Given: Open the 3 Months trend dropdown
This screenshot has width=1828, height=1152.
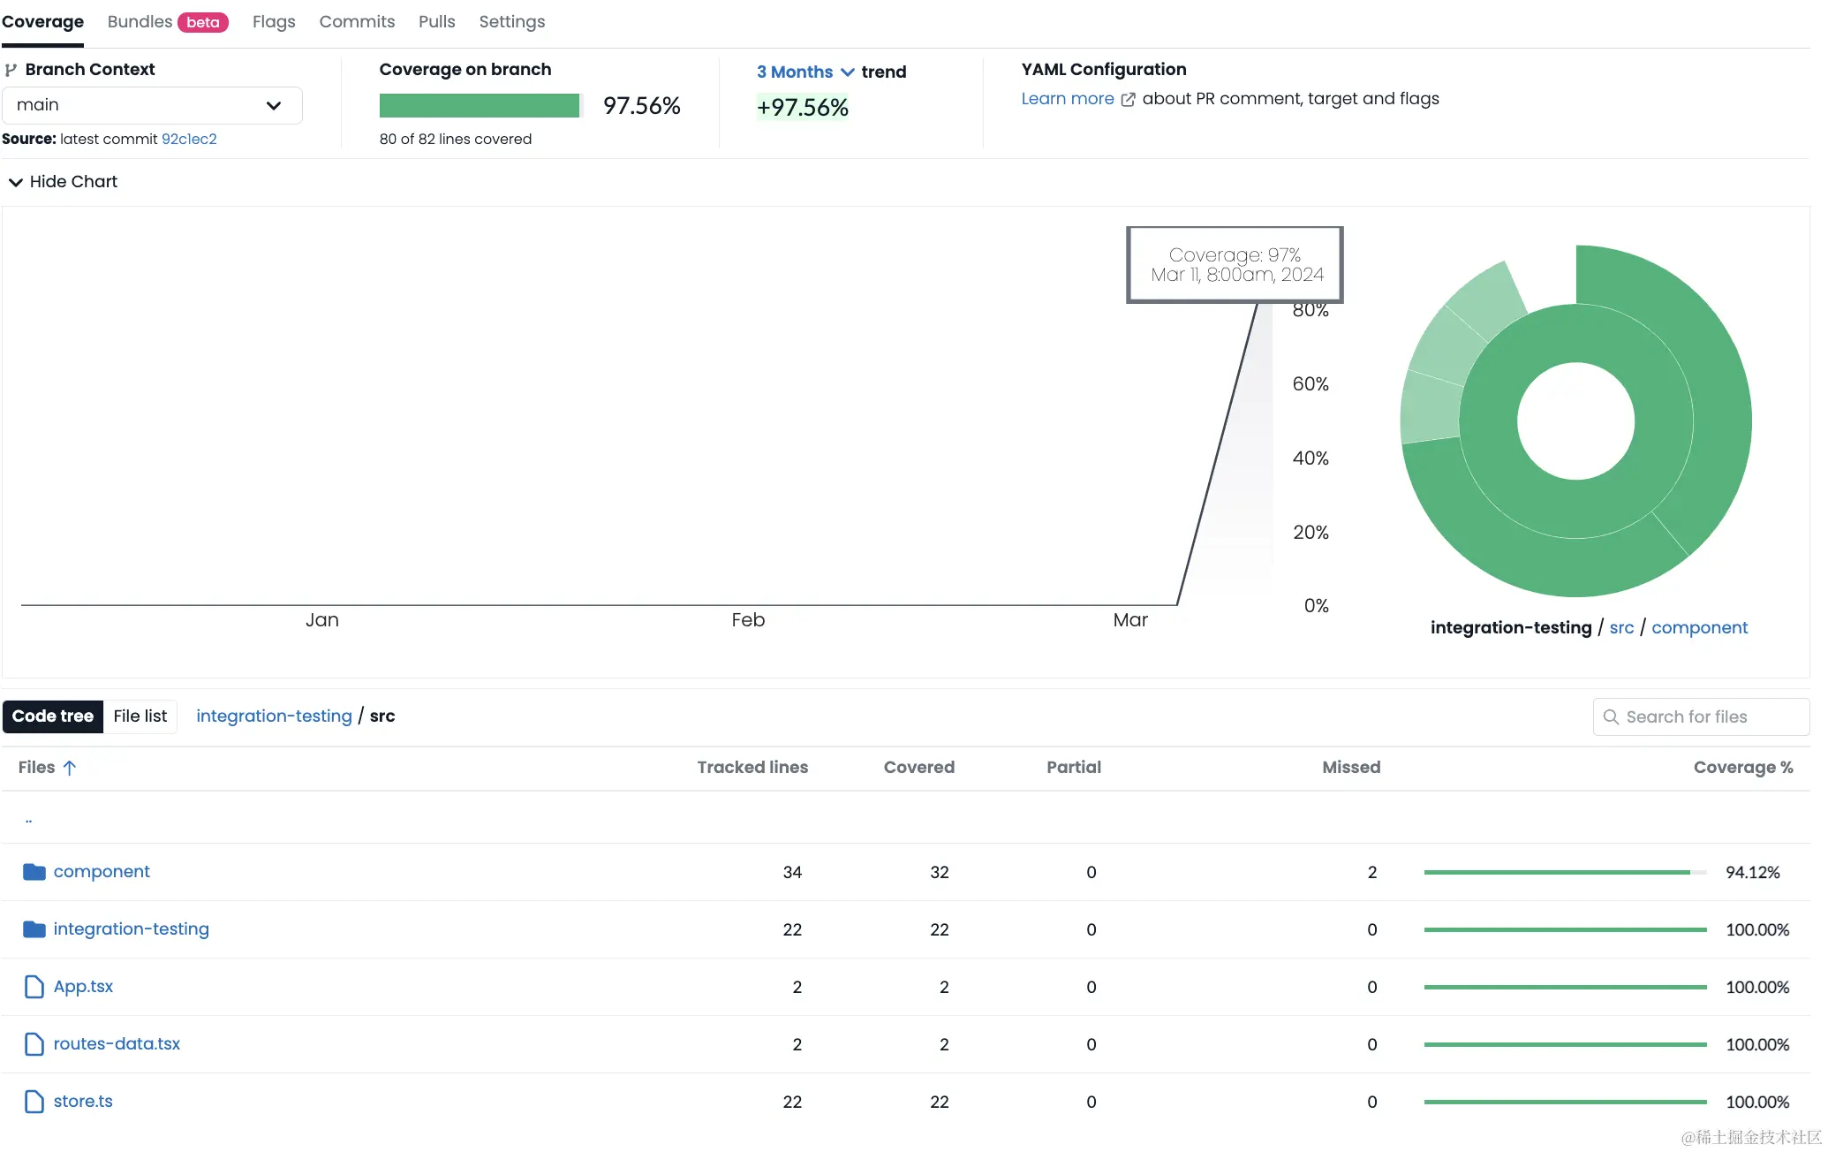Looking at the screenshot, I should (804, 72).
